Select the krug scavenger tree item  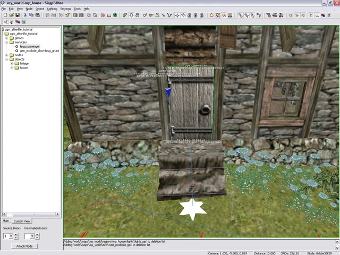tap(30, 46)
